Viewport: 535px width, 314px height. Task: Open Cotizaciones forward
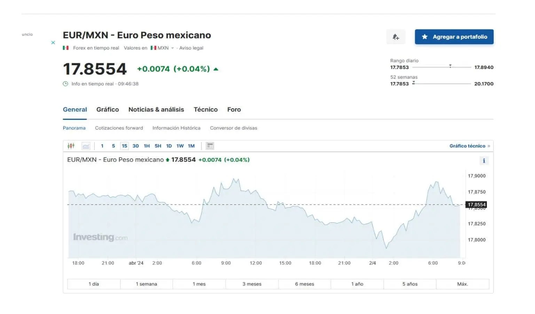119,128
